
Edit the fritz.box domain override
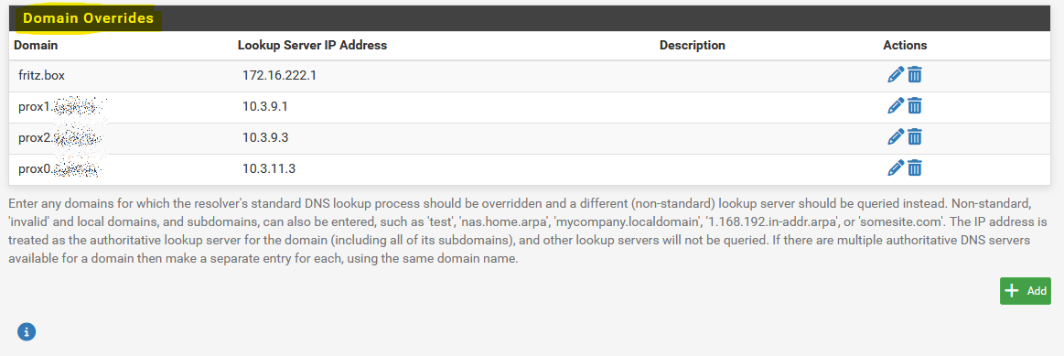point(896,75)
